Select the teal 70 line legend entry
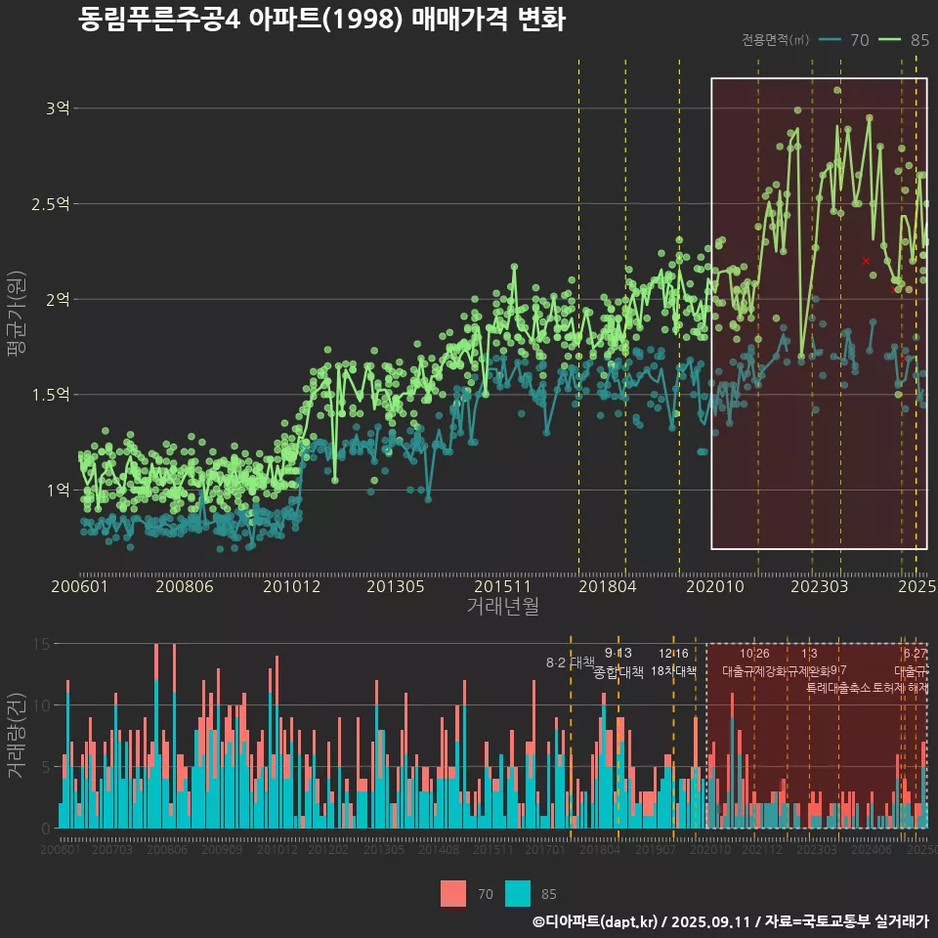This screenshot has height=938, width=938. (844, 40)
